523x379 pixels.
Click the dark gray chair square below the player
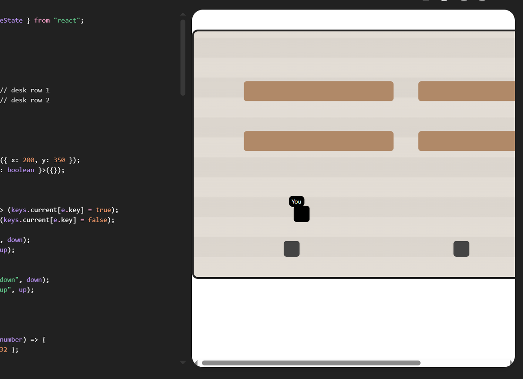(x=292, y=249)
